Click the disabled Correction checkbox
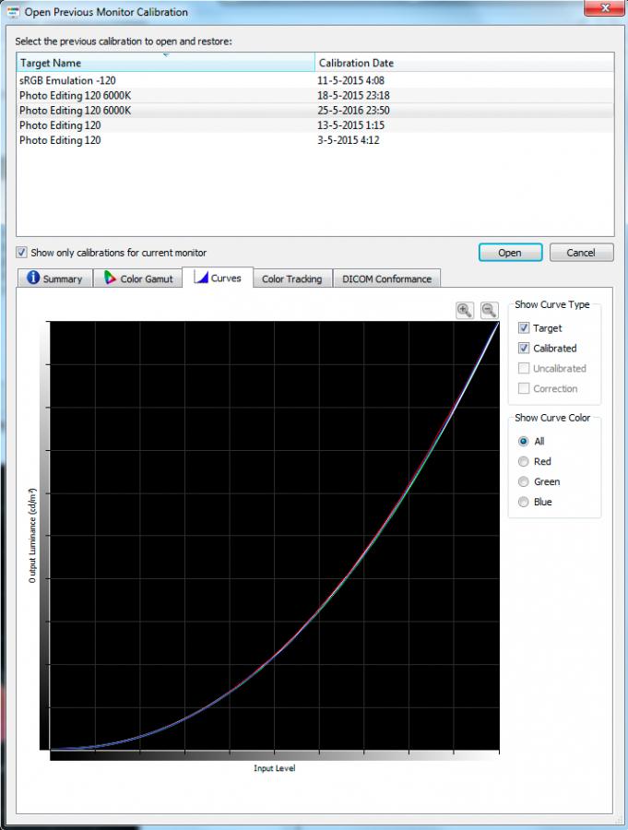The width and height of the screenshot is (628, 830). click(x=524, y=388)
